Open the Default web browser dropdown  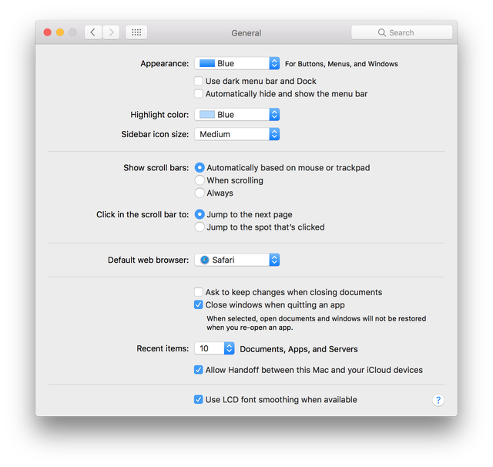point(236,260)
